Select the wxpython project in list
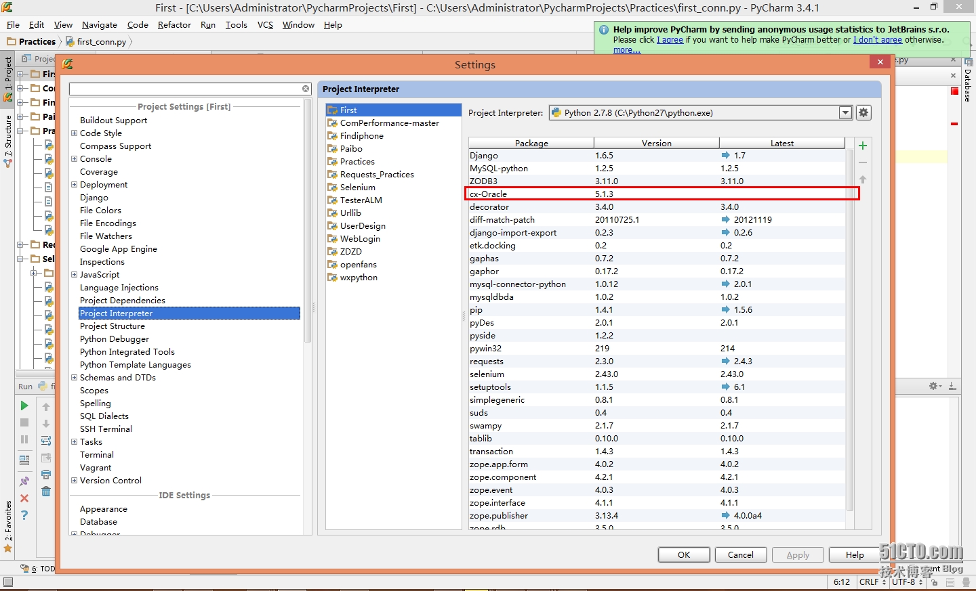 coord(359,278)
